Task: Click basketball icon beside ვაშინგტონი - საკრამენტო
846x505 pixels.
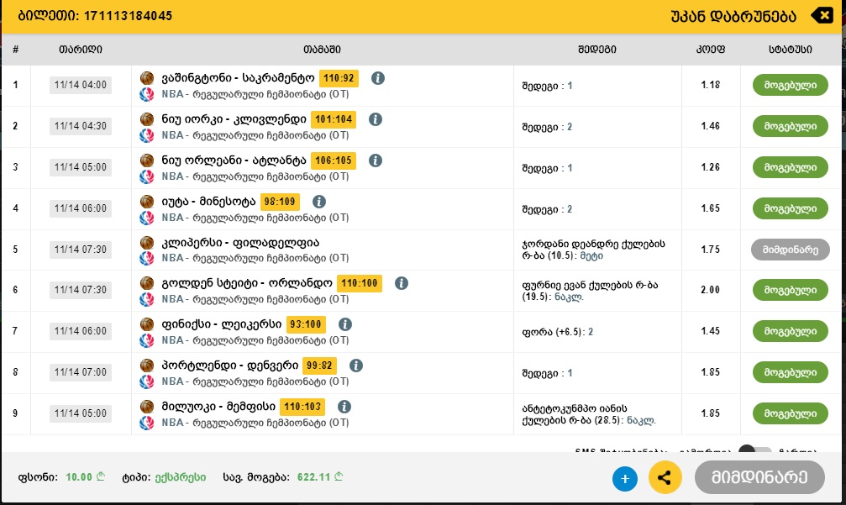Action: 147,78
